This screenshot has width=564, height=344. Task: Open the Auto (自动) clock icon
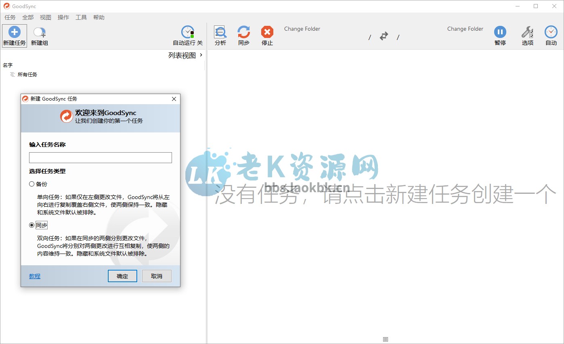tap(551, 32)
